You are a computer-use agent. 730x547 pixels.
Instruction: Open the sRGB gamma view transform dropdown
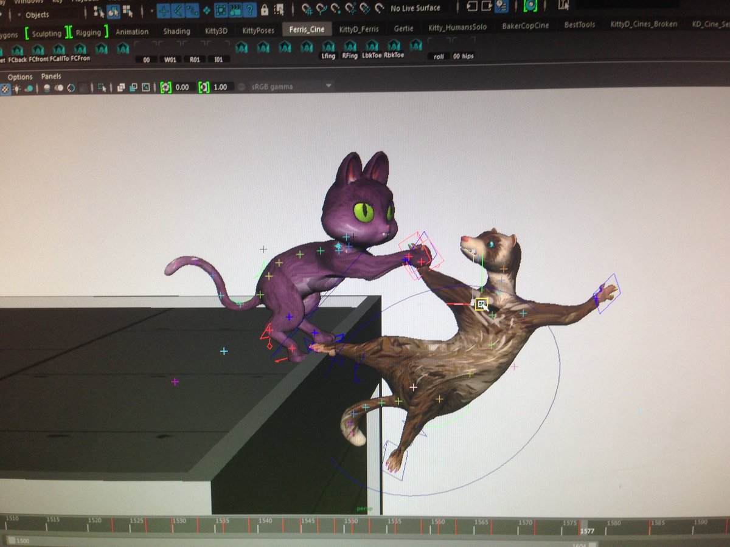tap(291, 87)
